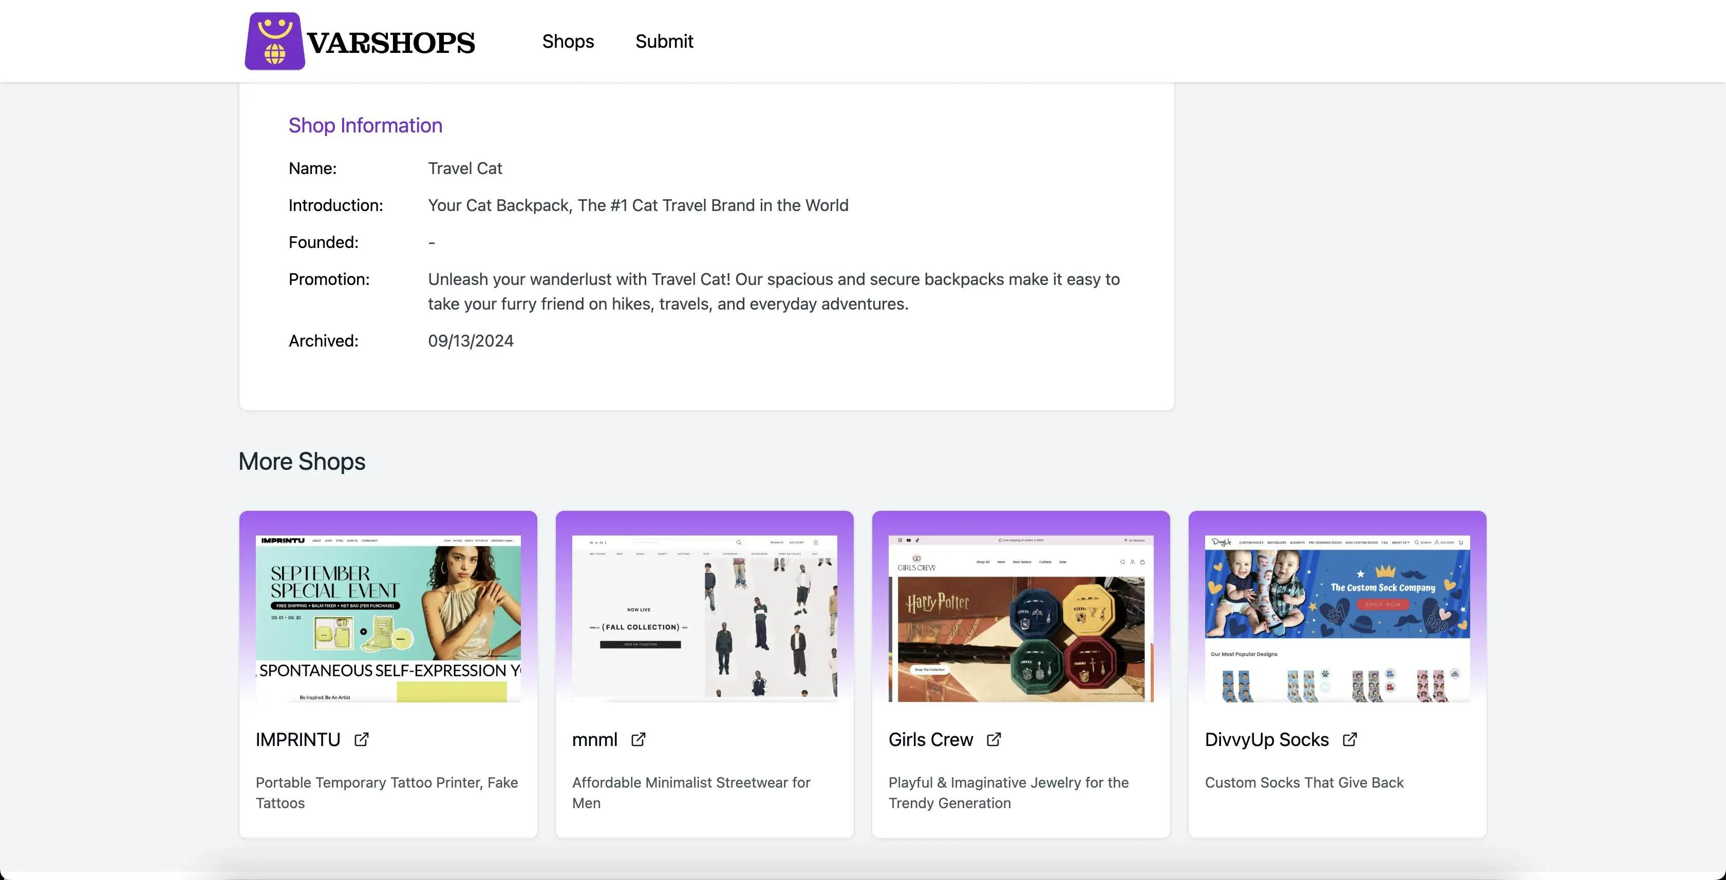Click 'Affordable Minimalist Streetwear for Men' description

[x=691, y=792]
